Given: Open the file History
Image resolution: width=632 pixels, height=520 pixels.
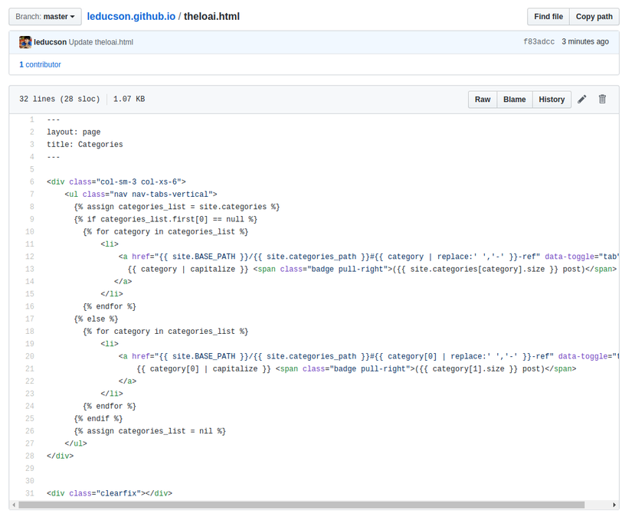Looking at the screenshot, I should 552,100.
